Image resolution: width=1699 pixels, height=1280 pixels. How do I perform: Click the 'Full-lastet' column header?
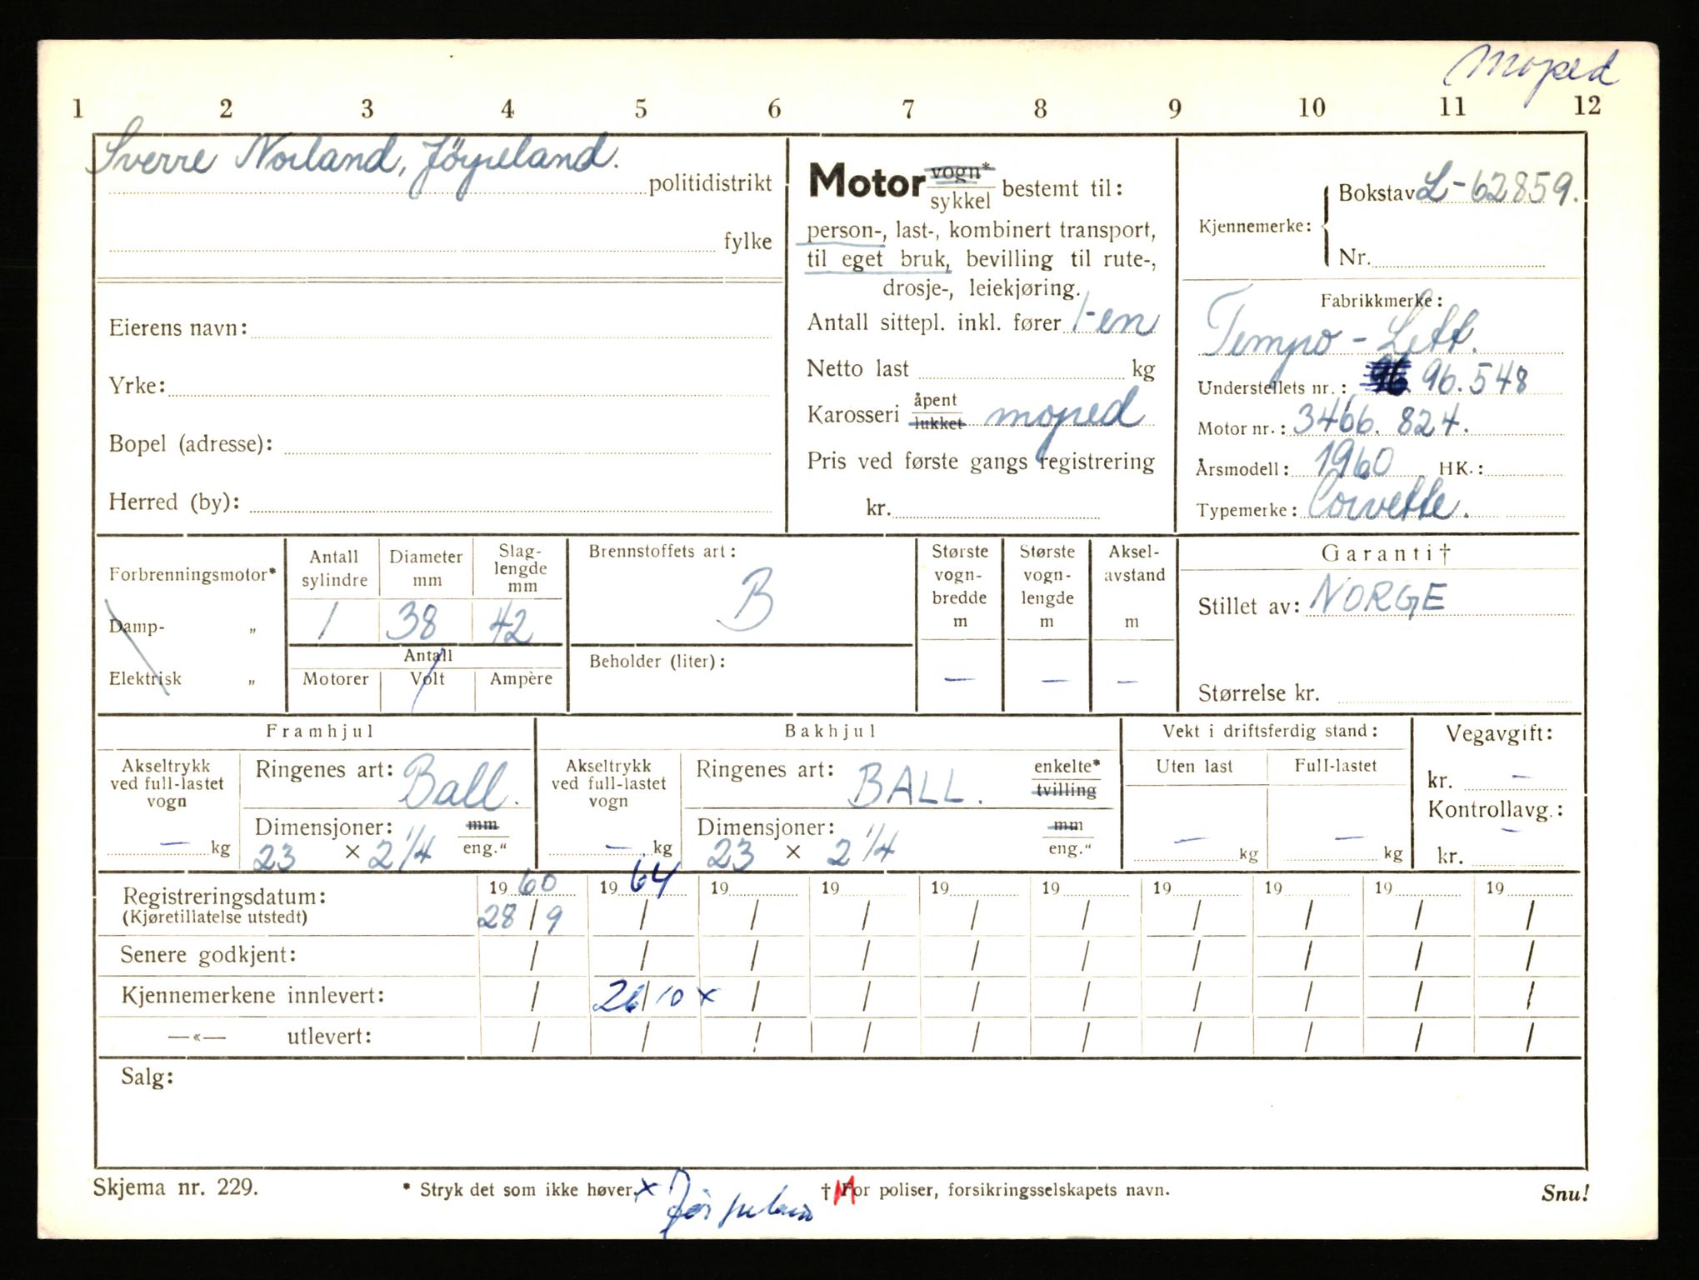click(1336, 765)
